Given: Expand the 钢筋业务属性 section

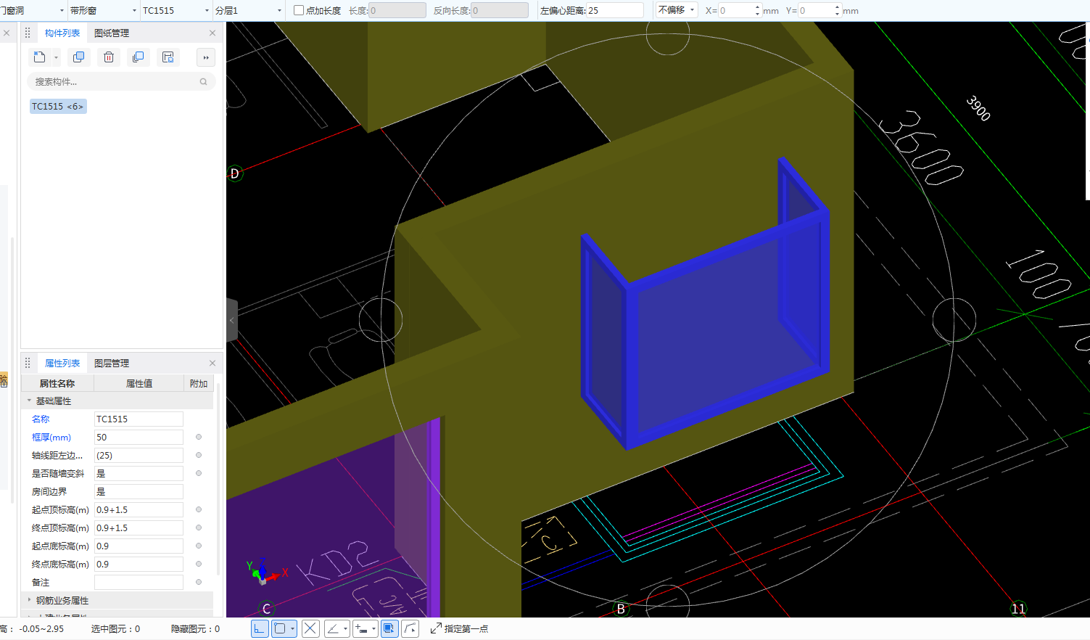Looking at the screenshot, I should [x=30, y=601].
